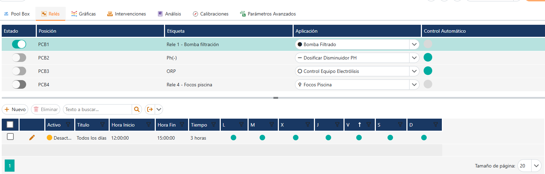The height and width of the screenshot is (174, 545).
Task: Switch to the Calibraciones tab
Action: 210,14
